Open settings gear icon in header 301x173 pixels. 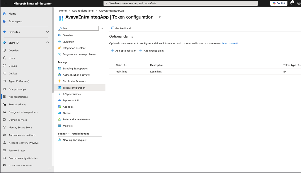(299, 3)
